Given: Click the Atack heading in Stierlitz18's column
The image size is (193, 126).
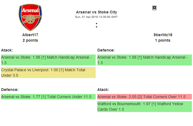Looking at the screenshot, I should click(103, 90).
